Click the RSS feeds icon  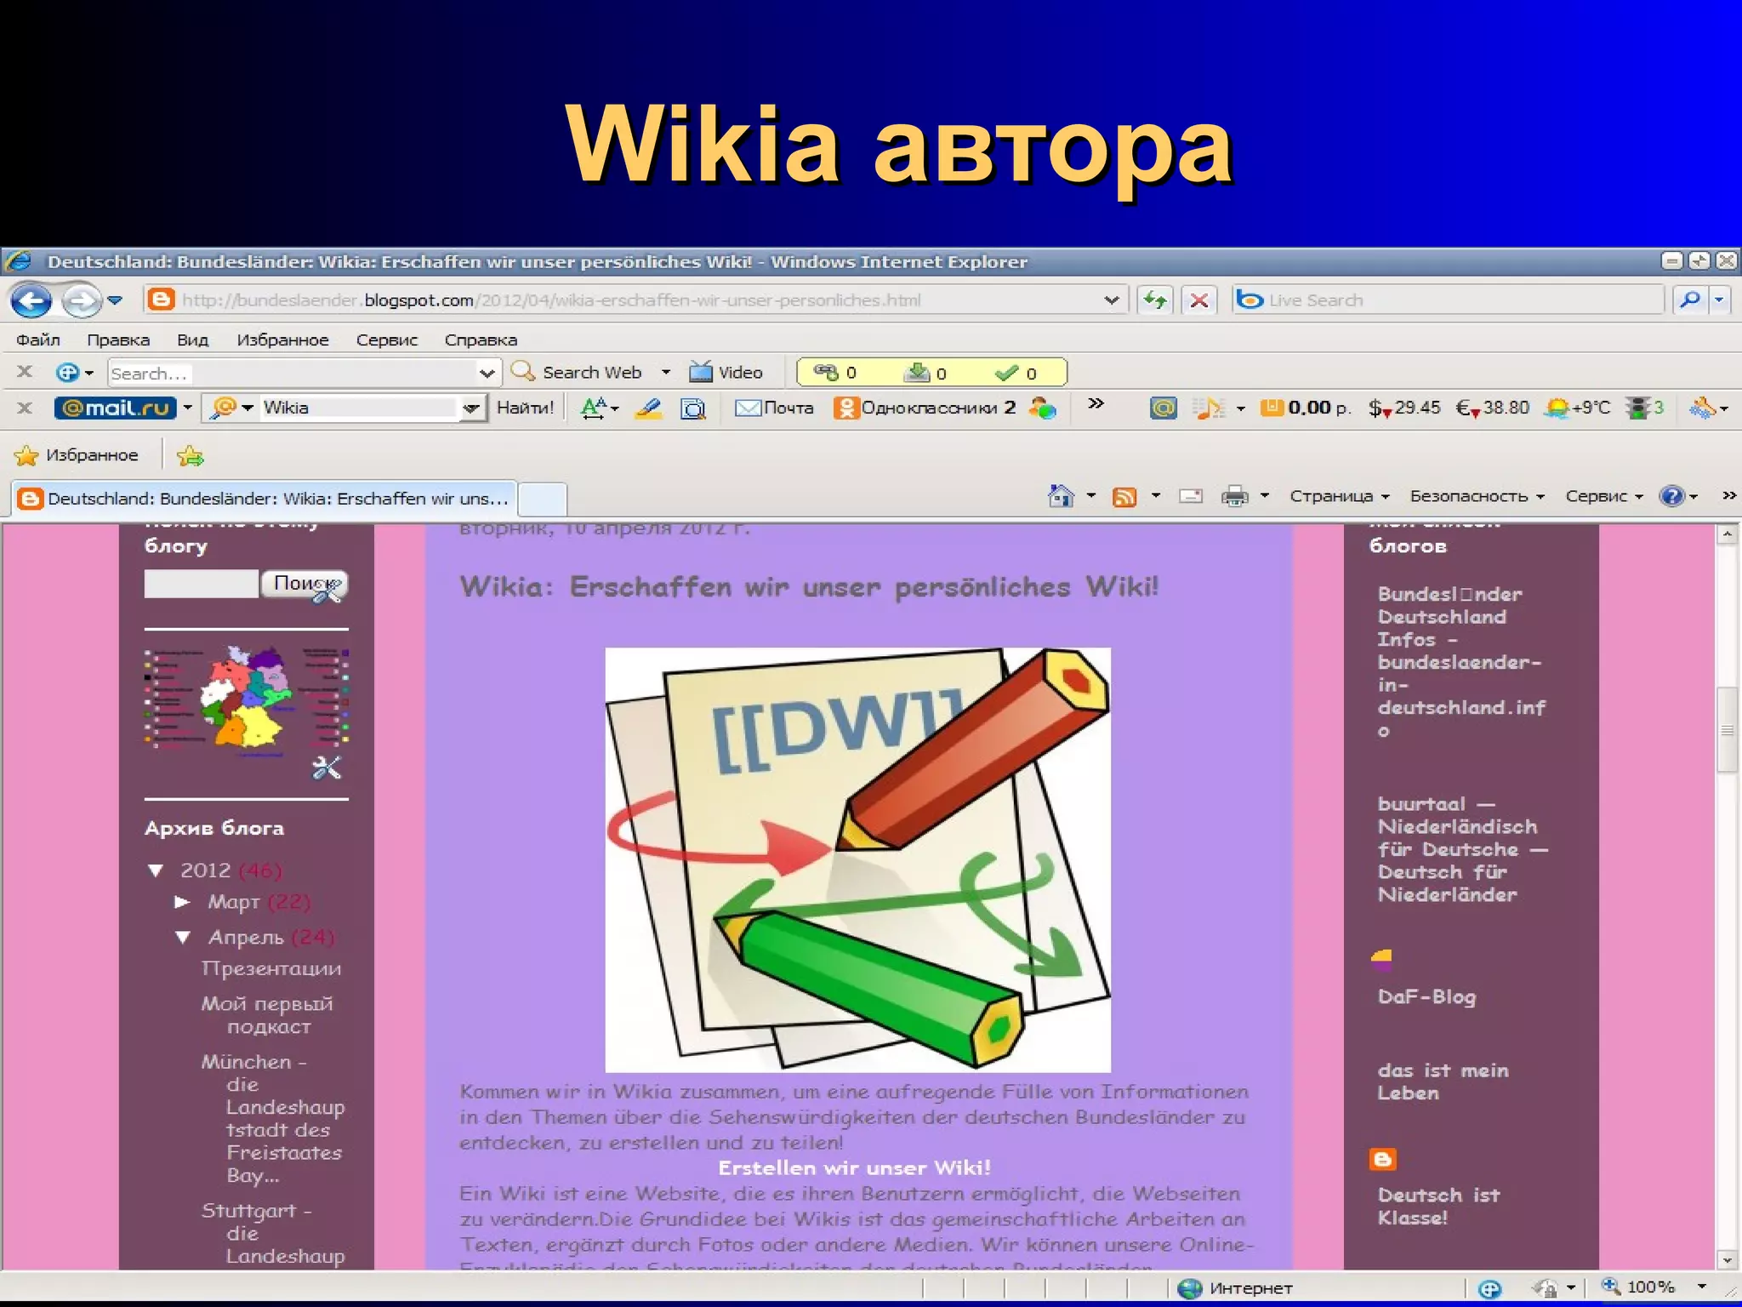point(1124,496)
